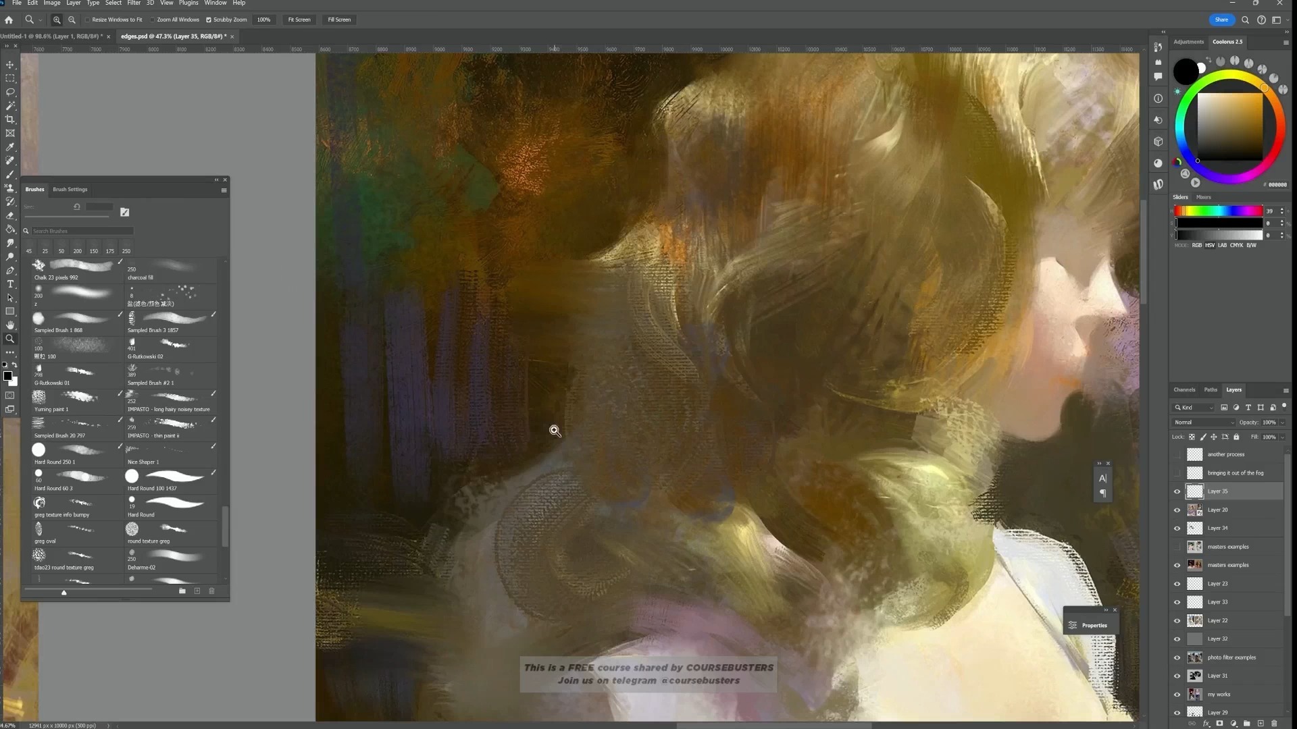Click Add layer mask icon
The image size is (1297, 729).
(1219, 724)
